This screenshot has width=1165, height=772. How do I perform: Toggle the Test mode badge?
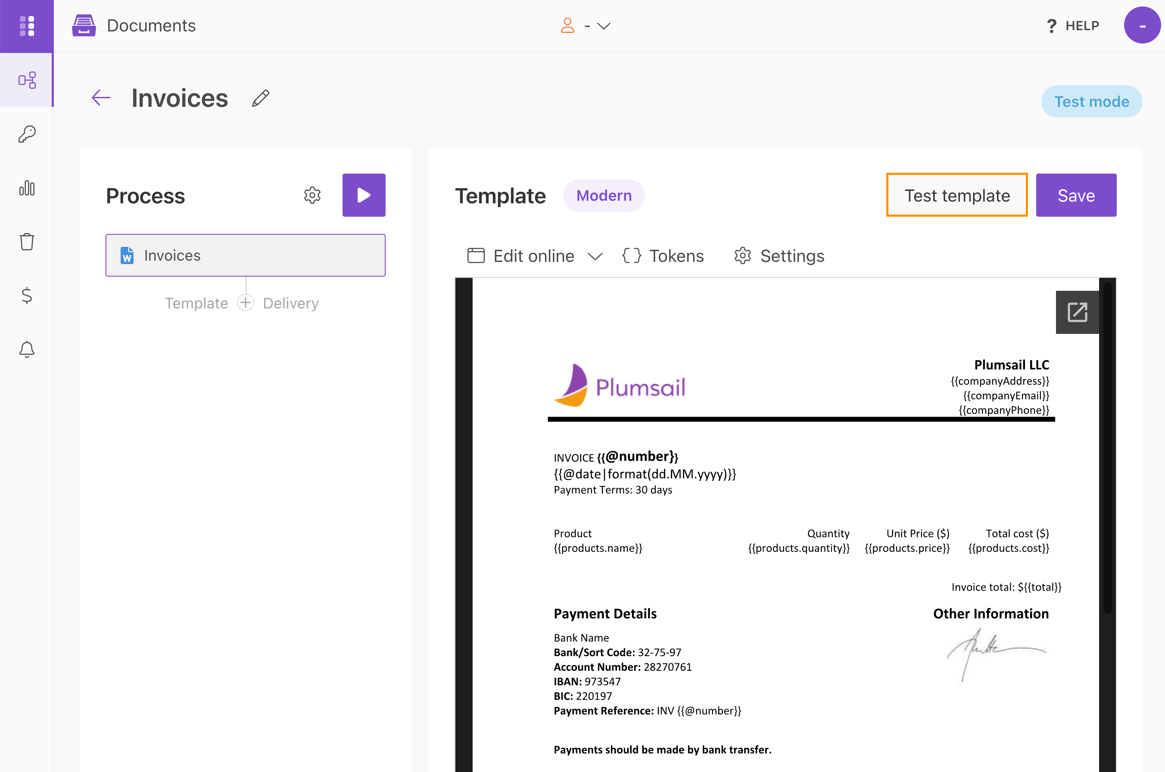[1091, 101]
